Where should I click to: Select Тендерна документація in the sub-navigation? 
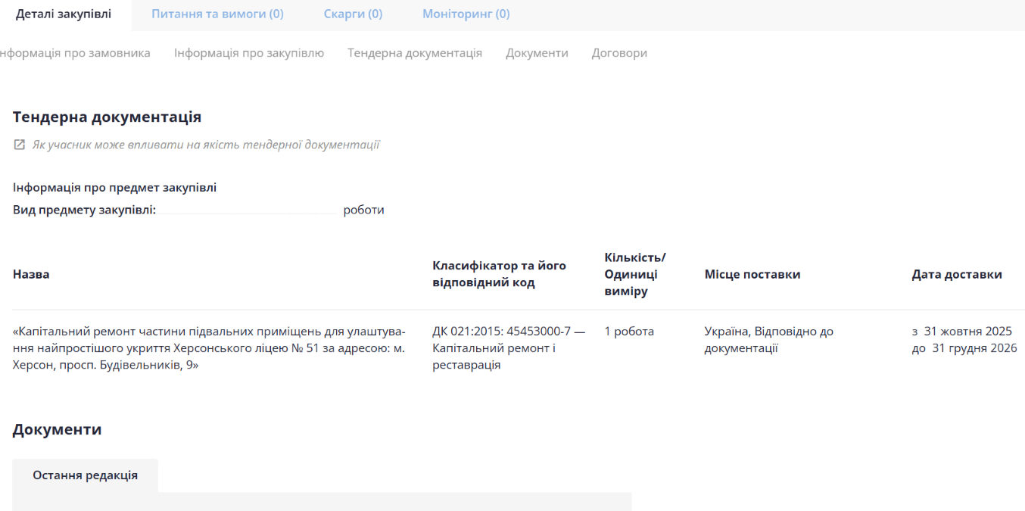[x=415, y=53]
